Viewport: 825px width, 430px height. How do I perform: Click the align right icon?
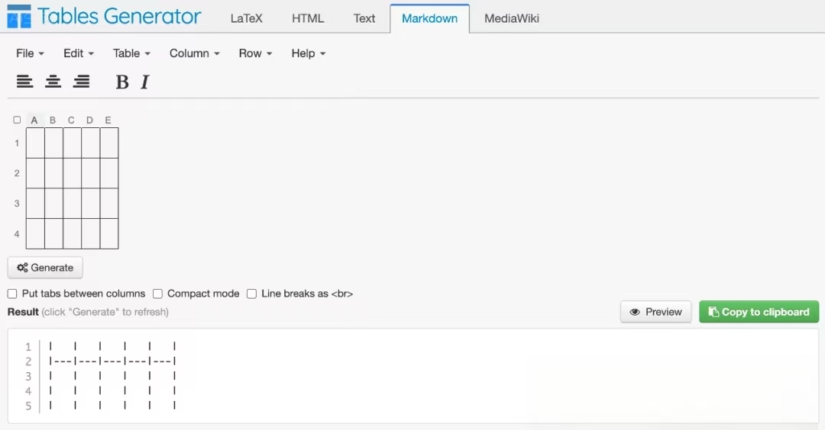[x=81, y=82]
